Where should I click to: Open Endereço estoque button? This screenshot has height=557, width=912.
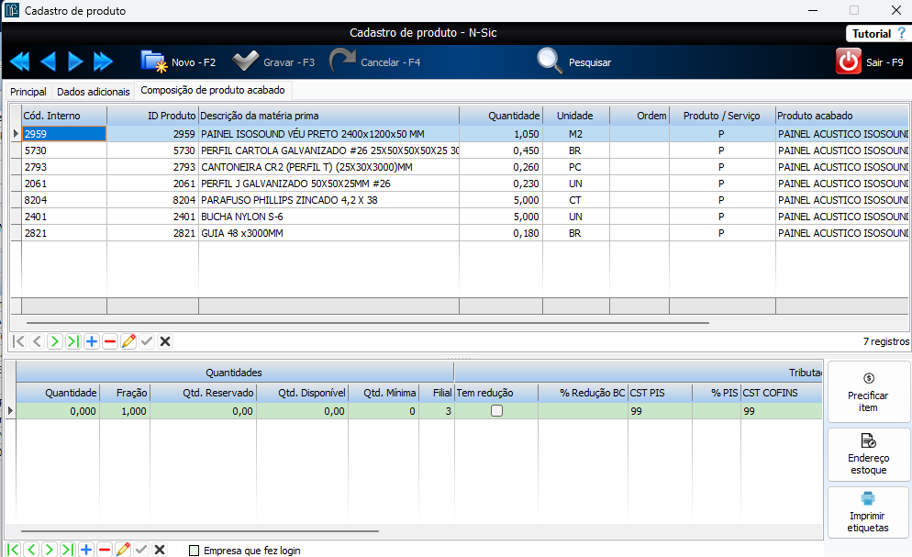click(x=868, y=454)
